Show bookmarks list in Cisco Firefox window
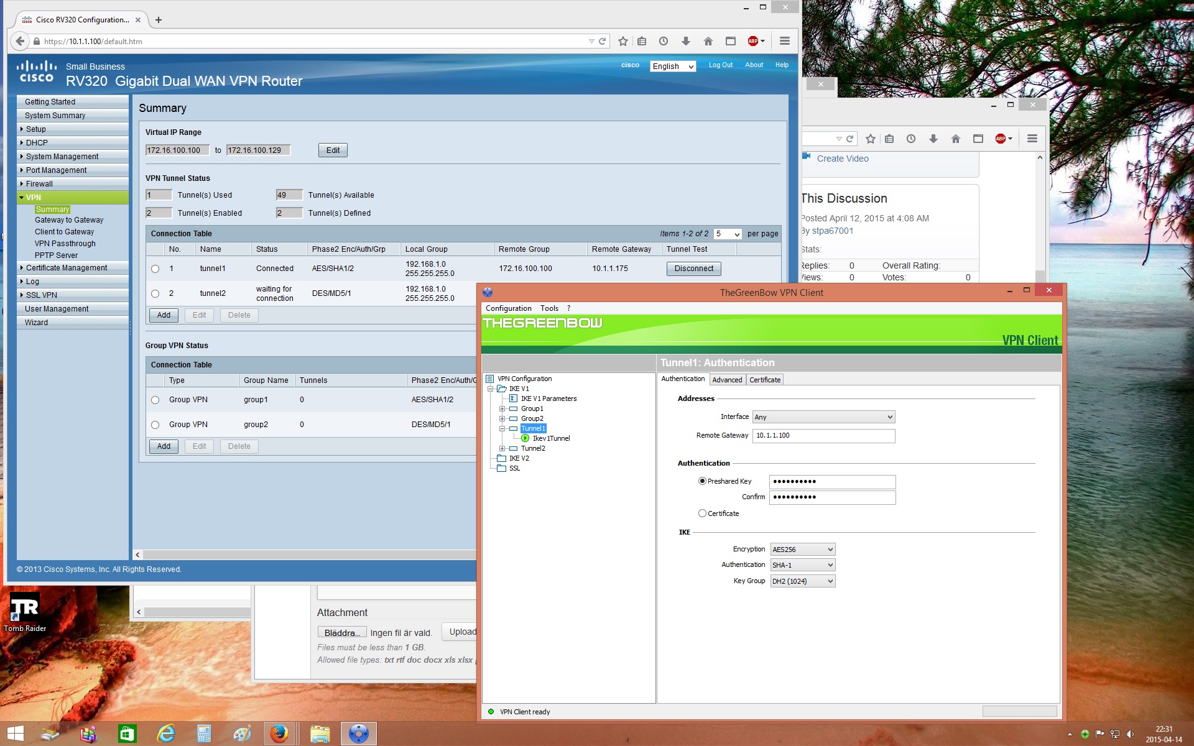The image size is (1194, 746). click(x=642, y=41)
